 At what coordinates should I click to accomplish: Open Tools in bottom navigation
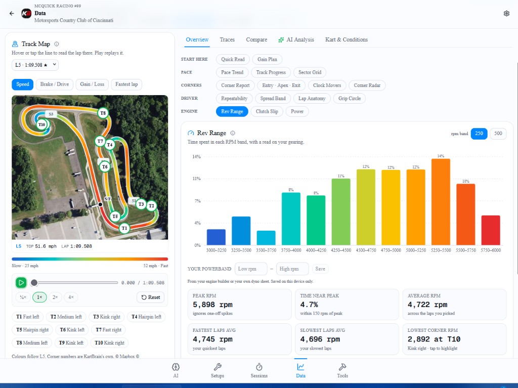pyautogui.click(x=342, y=370)
